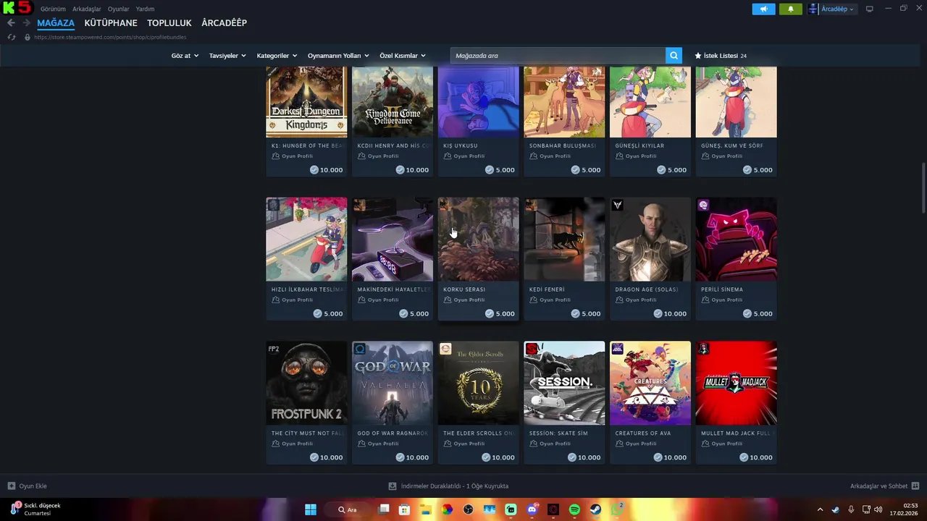
Task: Expand the Oynamanın Yolları dropdown
Action: point(338,56)
